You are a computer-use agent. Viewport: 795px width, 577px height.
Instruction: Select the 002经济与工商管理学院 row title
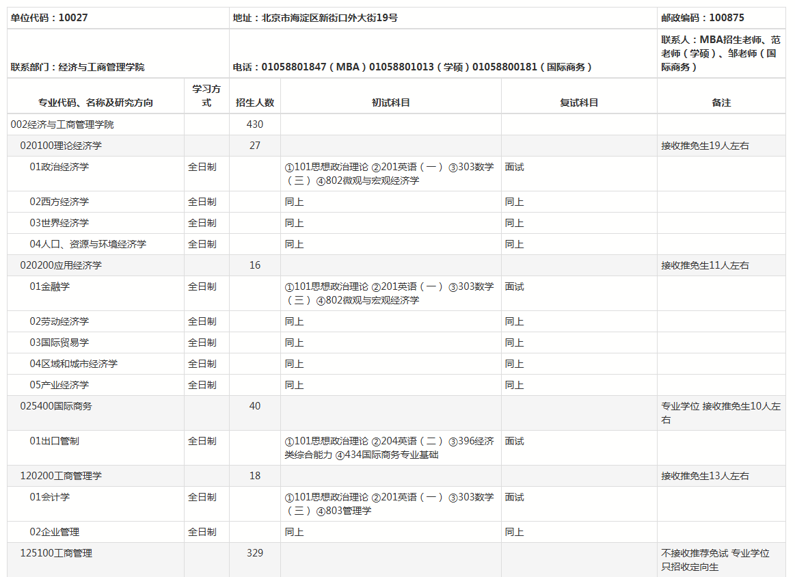pos(62,124)
